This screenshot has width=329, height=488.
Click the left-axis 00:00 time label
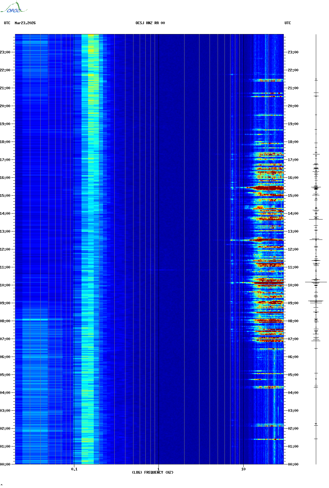click(x=5, y=464)
